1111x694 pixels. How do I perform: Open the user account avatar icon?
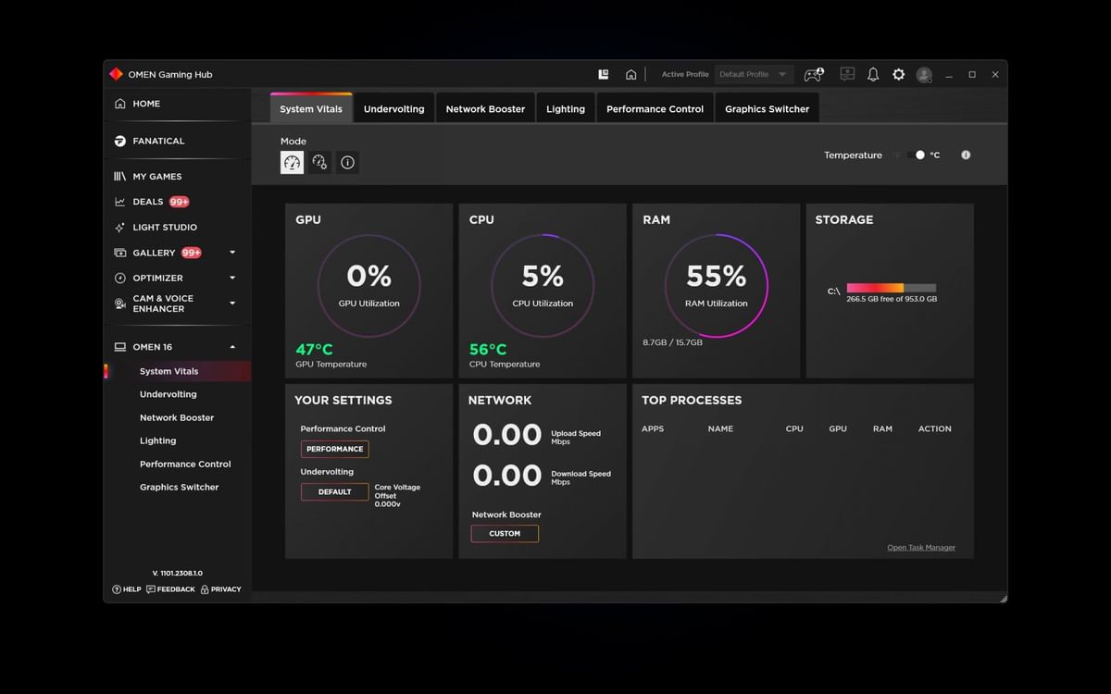coord(924,74)
